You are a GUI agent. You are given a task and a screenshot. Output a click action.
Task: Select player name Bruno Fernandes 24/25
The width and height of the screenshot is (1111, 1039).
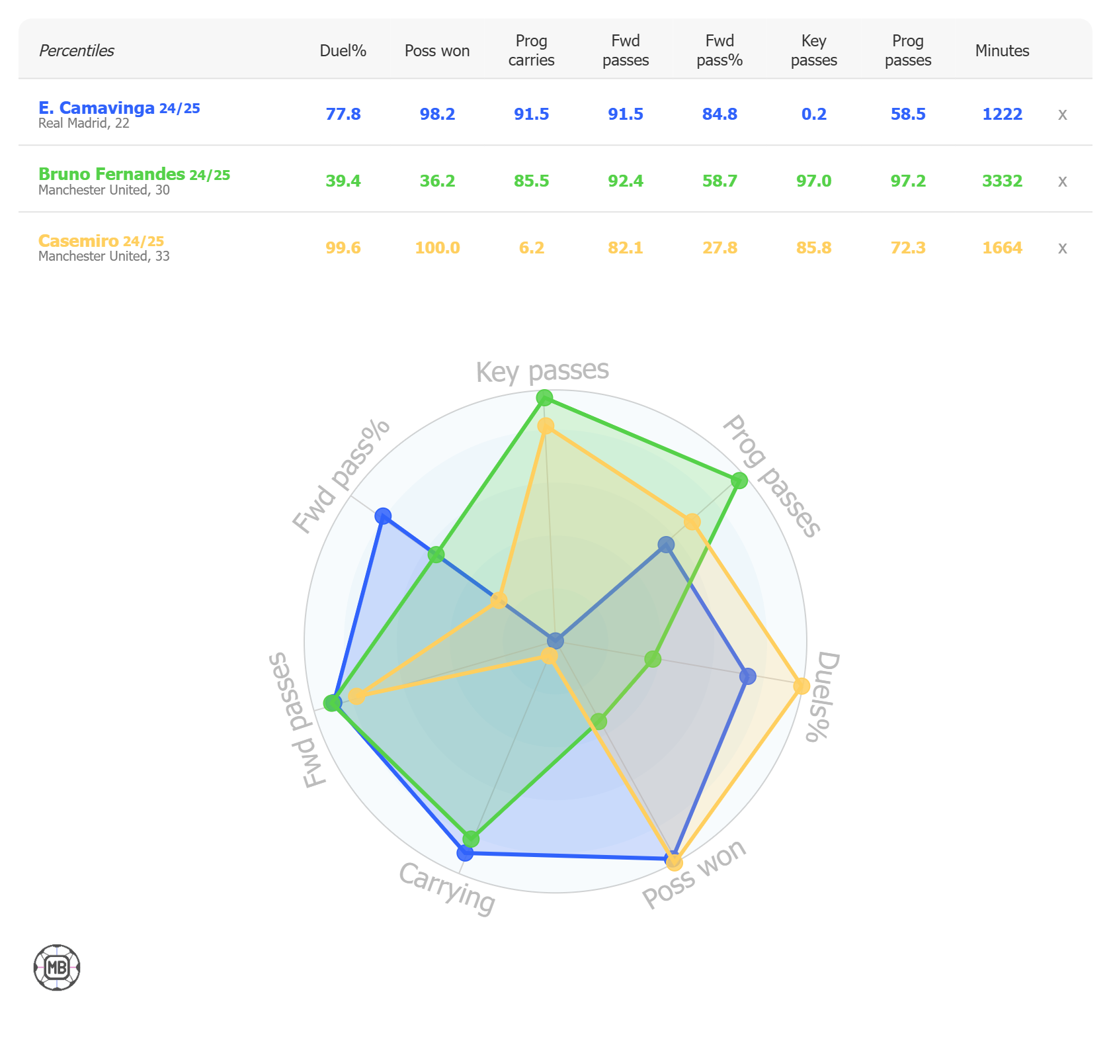[x=134, y=174]
